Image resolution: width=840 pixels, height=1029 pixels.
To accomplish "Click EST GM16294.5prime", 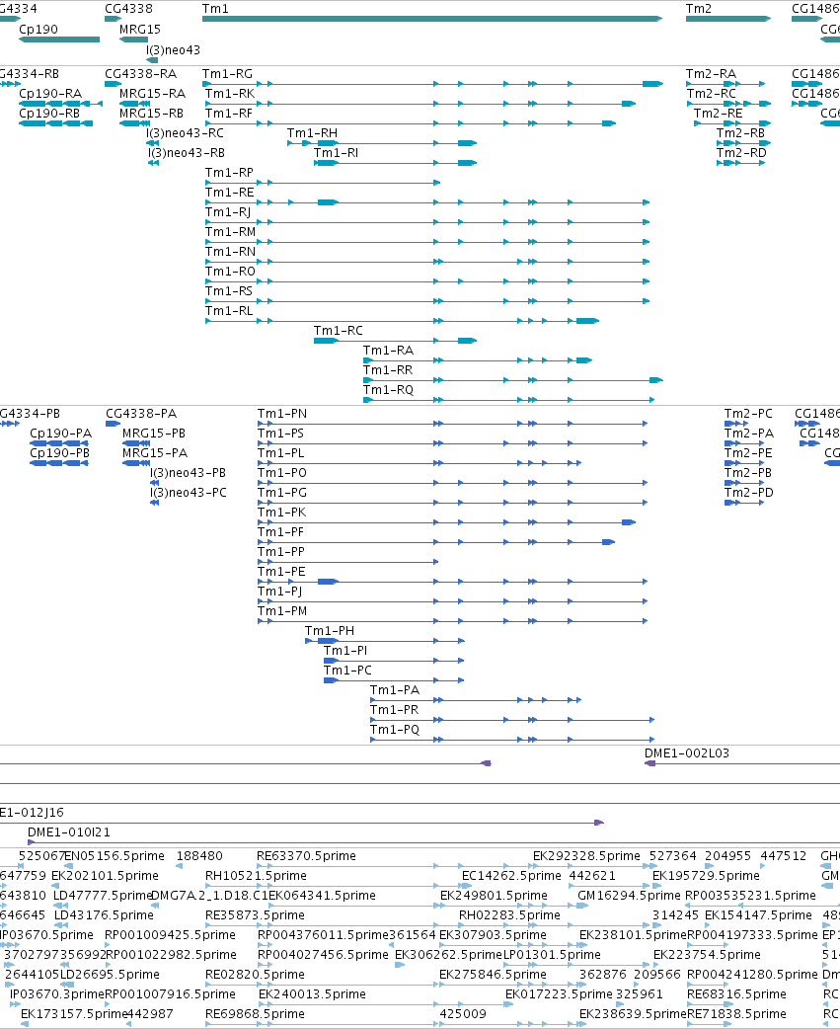I will point(629,895).
